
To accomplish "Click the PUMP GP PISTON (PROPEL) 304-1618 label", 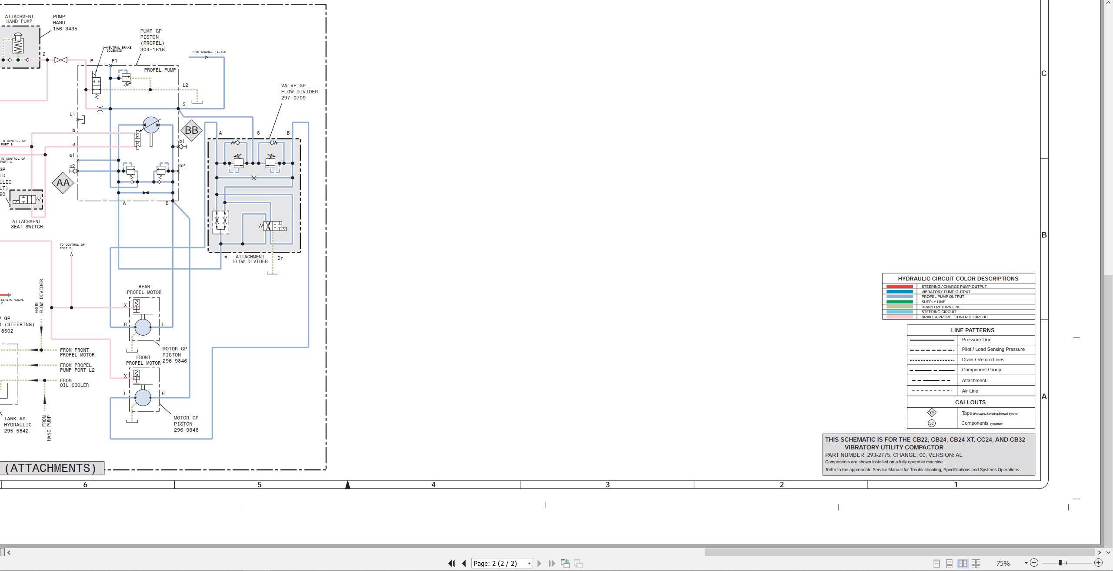I will [x=152, y=40].
